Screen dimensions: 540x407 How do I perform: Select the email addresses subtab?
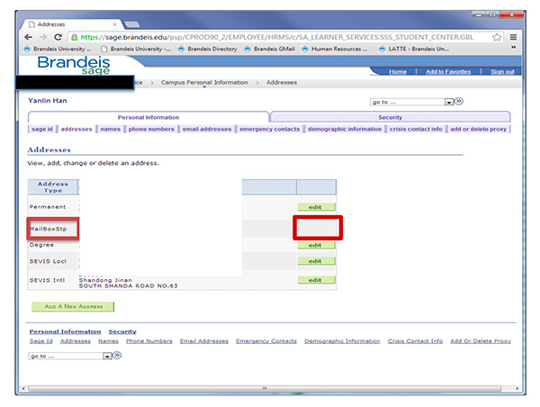pos(207,129)
